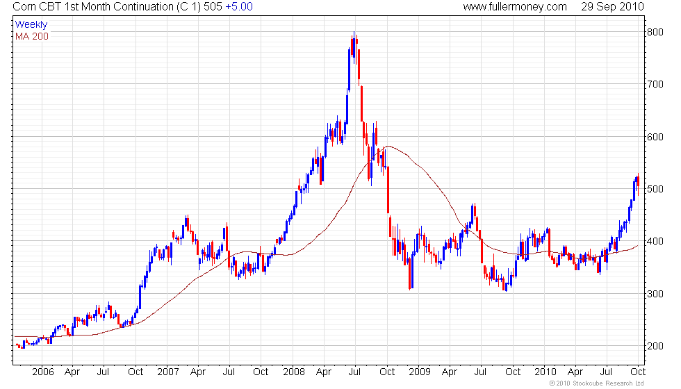Click the 300 price axis label
Image resolution: width=681 pixels, height=389 pixels.
point(655,294)
